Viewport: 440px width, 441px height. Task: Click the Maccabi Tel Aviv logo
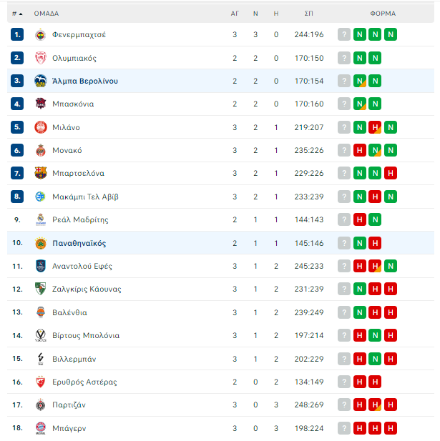point(41,197)
